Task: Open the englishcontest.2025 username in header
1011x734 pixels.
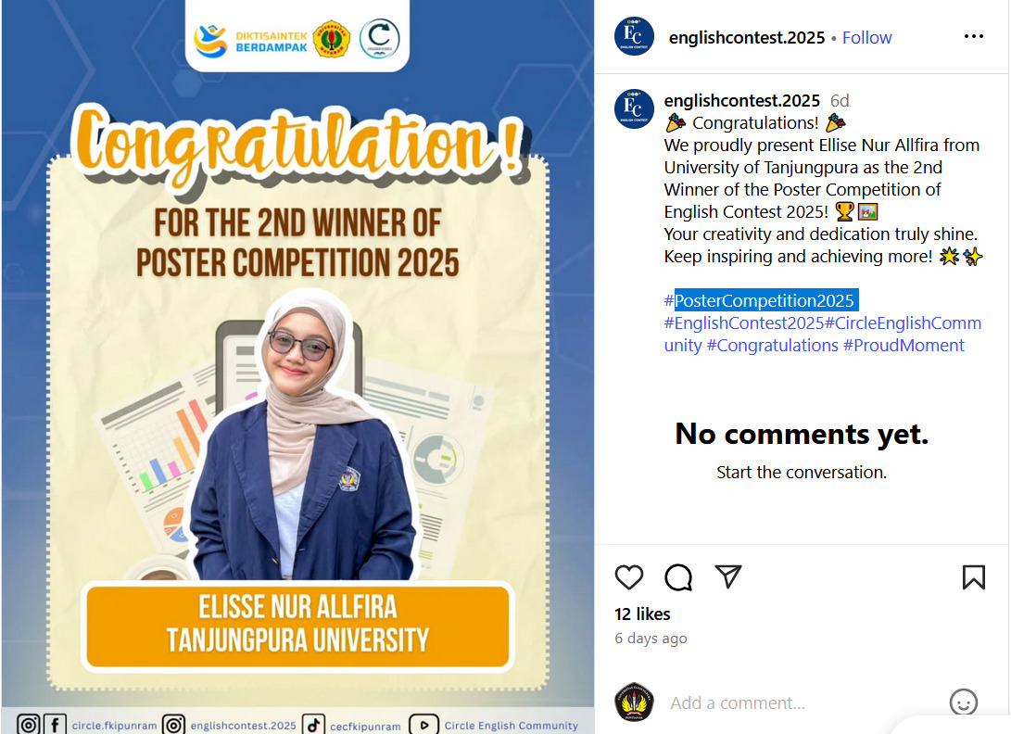Action: 747,37
